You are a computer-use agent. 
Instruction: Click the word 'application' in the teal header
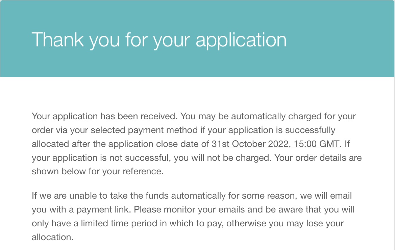tap(241, 40)
